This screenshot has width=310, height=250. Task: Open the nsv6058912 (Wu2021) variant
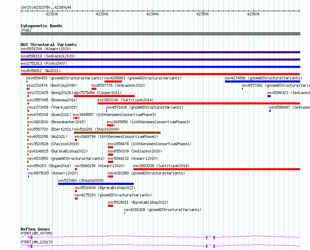160,74
